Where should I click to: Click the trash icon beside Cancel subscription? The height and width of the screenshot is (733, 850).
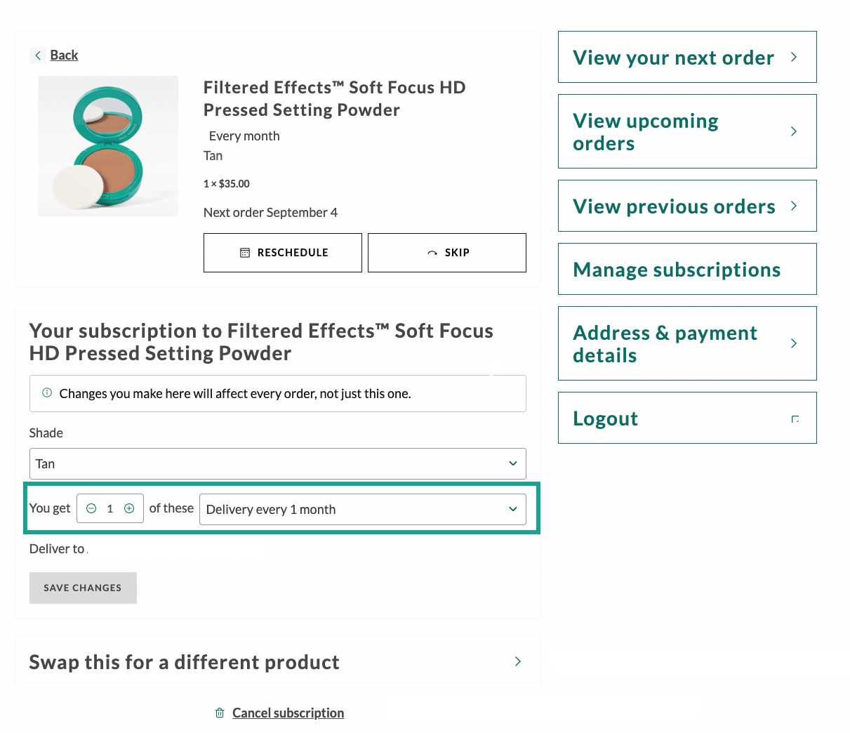click(x=220, y=713)
